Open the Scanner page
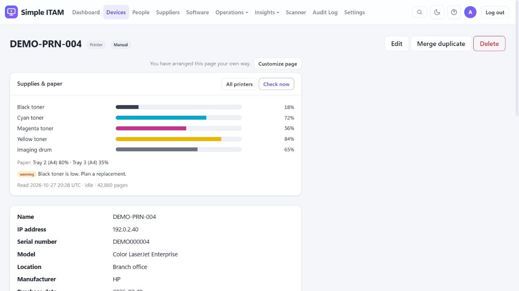 click(x=296, y=12)
